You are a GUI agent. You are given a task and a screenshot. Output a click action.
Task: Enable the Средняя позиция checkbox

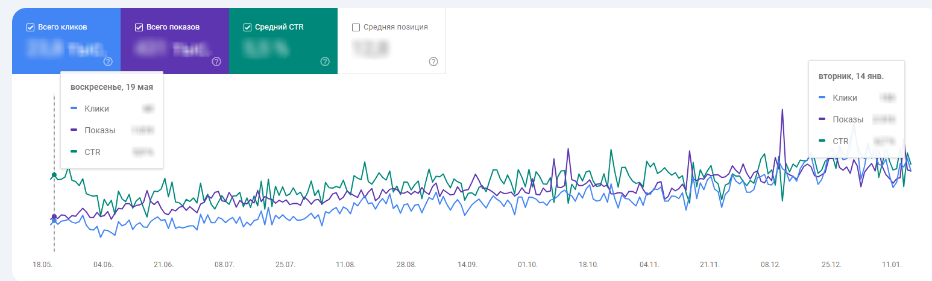click(x=356, y=27)
